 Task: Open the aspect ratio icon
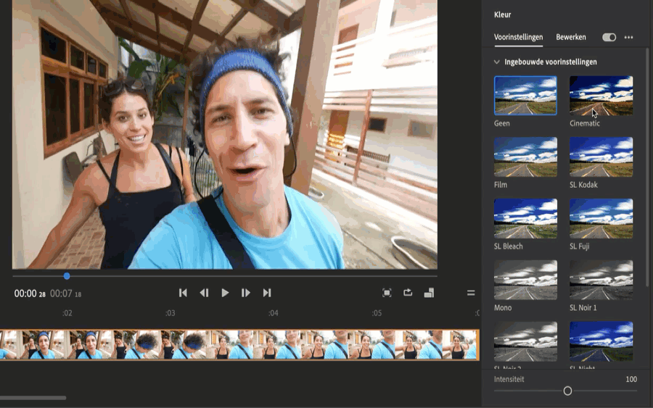click(x=429, y=293)
